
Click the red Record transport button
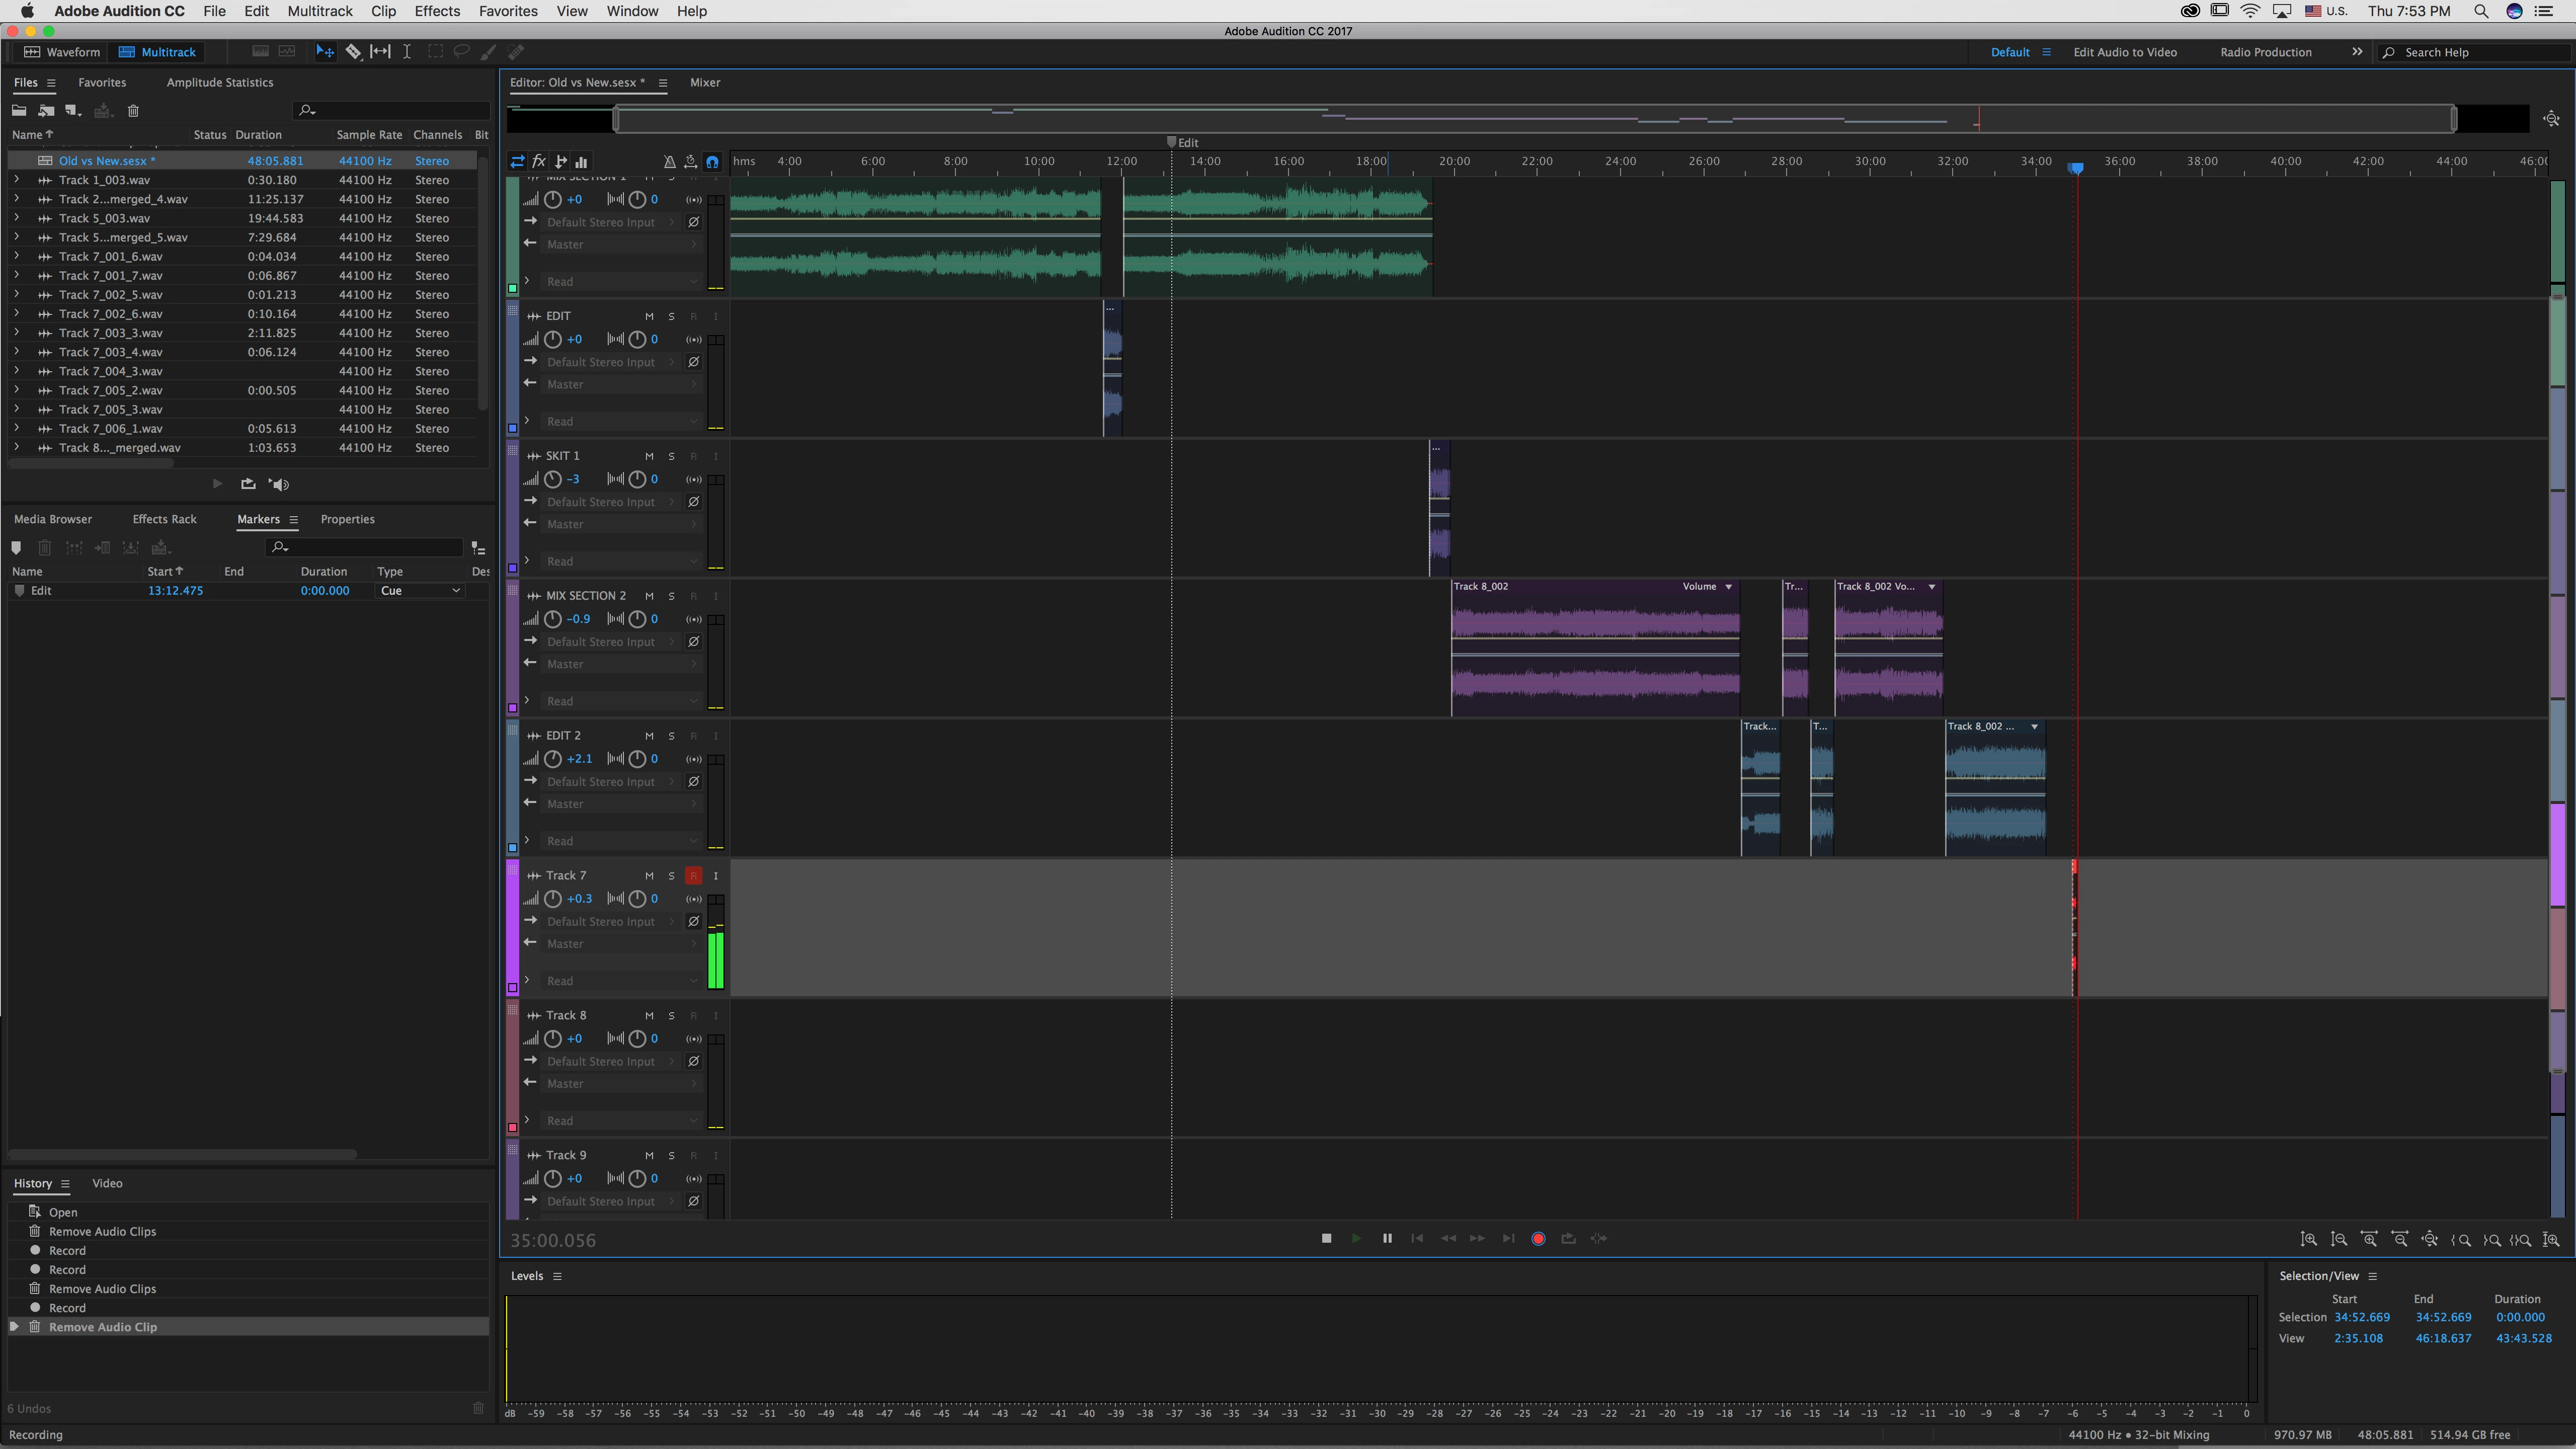[1538, 1239]
